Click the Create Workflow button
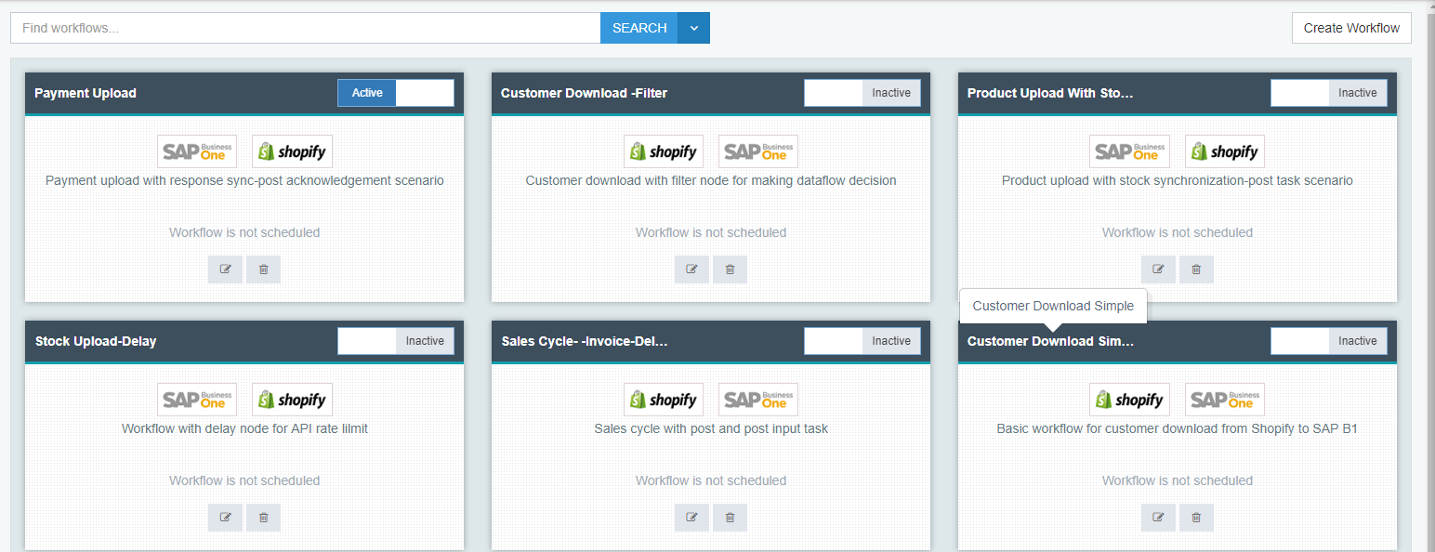This screenshot has height=552, width=1435. [1351, 28]
